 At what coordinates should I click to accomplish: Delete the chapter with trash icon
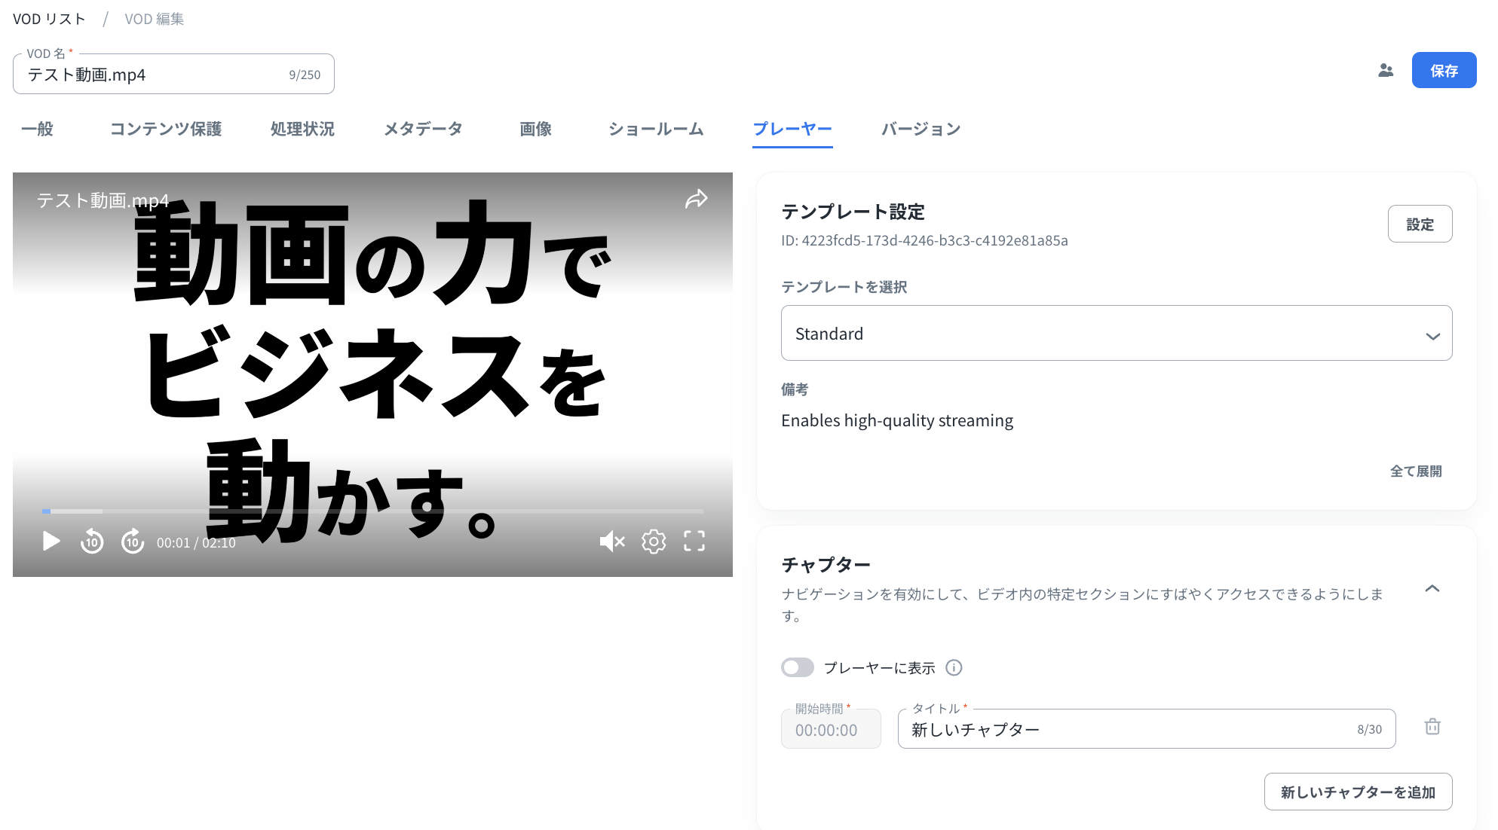[x=1432, y=727]
